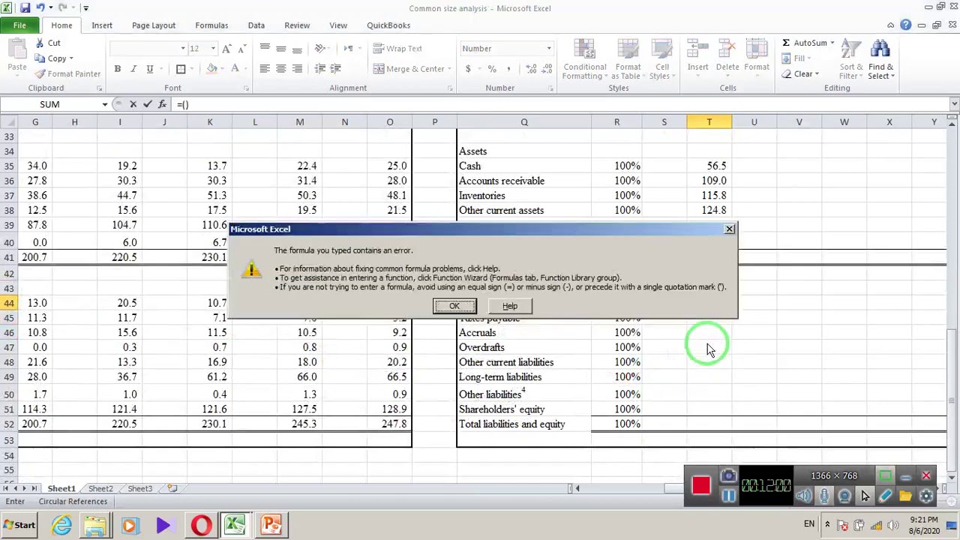Open the Name Box dropdown showing SUM

click(x=104, y=104)
